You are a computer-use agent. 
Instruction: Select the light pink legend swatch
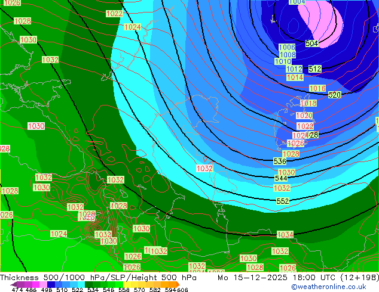click(43, 284)
